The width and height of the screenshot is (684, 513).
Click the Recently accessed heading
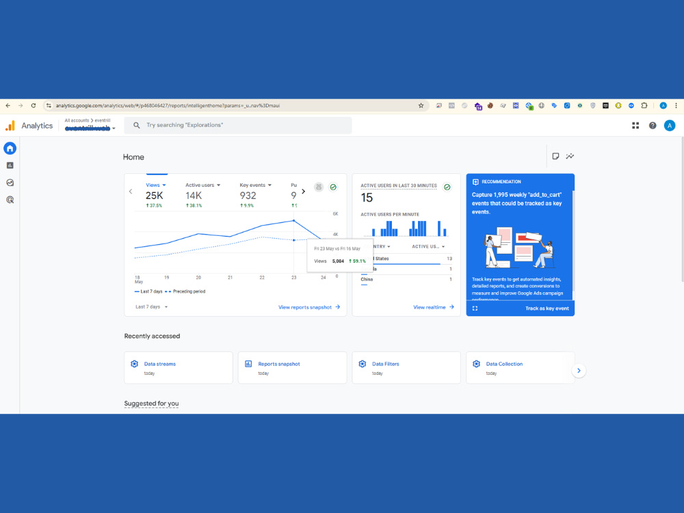click(152, 336)
